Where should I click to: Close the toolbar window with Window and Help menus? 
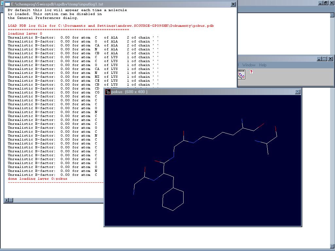click(330, 59)
